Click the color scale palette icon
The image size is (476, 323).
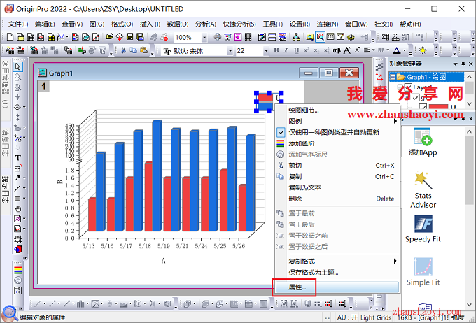tap(18, 271)
